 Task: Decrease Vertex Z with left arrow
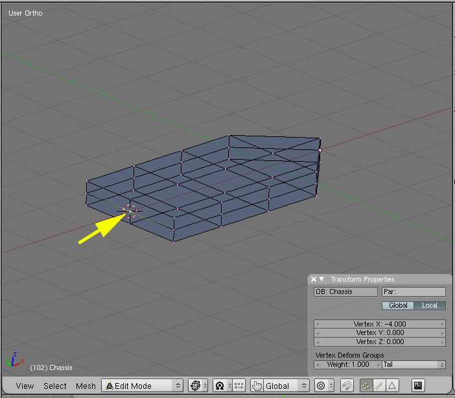pyautogui.click(x=318, y=342)
